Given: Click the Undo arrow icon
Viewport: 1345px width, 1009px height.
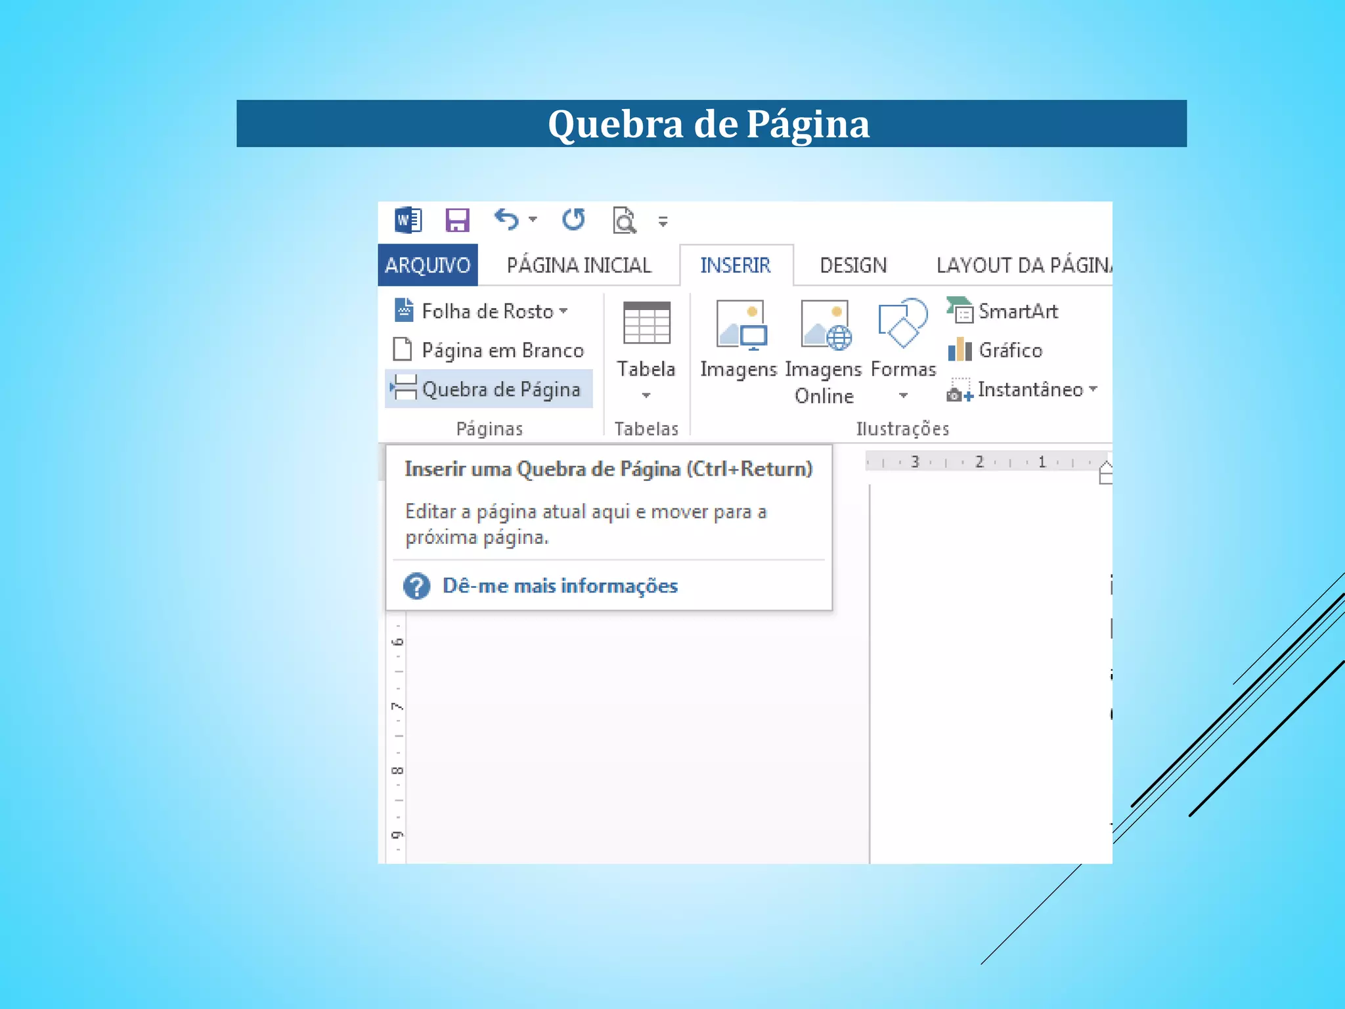Looking at the screenshot, I should pos(506,219).
